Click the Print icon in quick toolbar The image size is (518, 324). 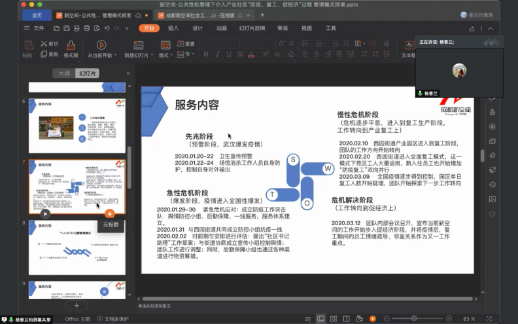pyautogui.click(x=86, y=28)
